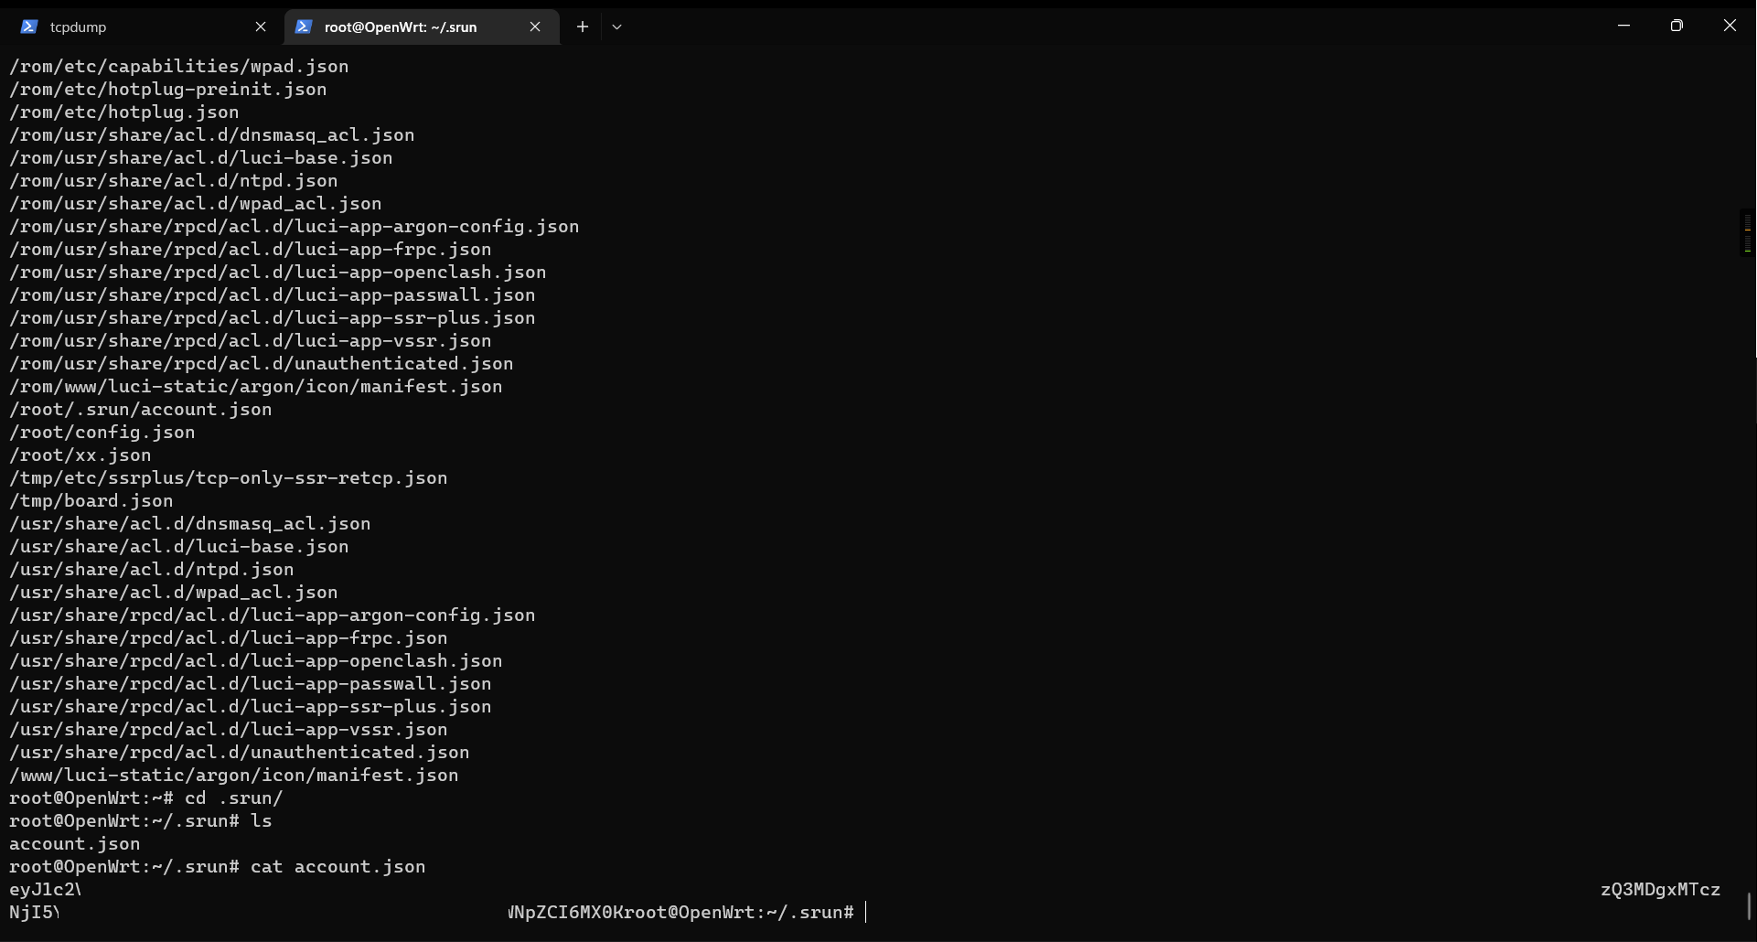Click the /root/config.json path text
Viewport: 1757px width, 942px height.
tap(102, 432)
